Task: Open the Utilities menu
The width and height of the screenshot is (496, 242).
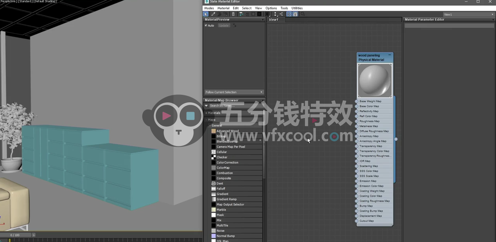Action: click(297, 8)
